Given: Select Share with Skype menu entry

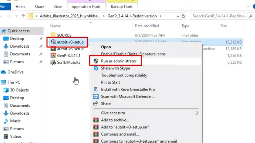Looking at the screenshot, I should coord(115,68).
